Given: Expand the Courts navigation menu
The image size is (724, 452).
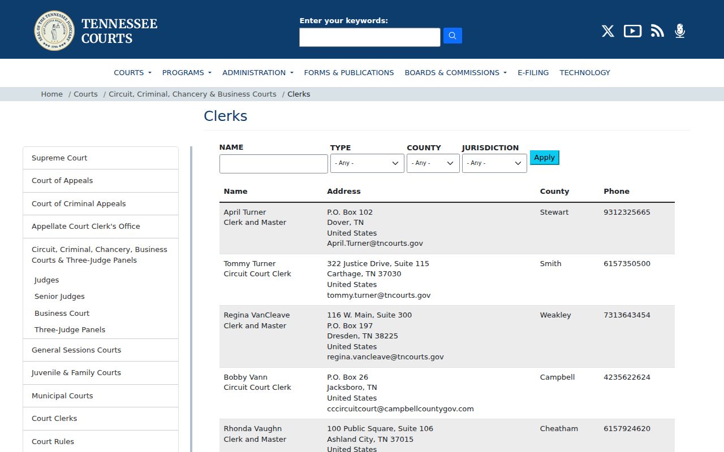Looking at the screenshot, I should (x=132, y=72).
